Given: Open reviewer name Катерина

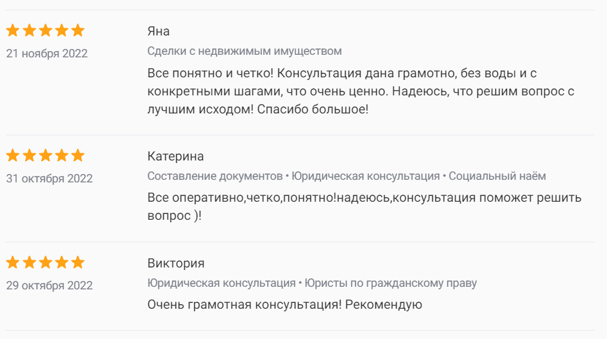Looking at the screenshot, I should 175,157.
